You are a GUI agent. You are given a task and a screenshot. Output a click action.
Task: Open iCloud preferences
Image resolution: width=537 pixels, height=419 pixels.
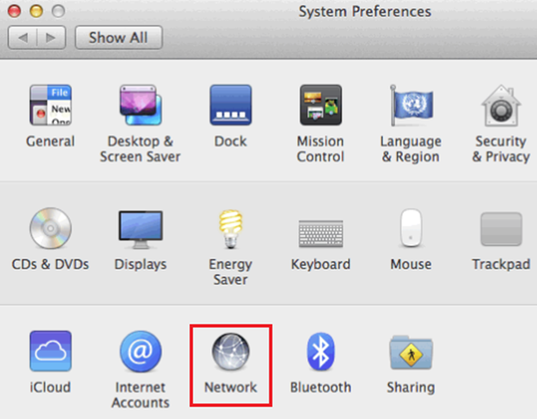[50, 352]
